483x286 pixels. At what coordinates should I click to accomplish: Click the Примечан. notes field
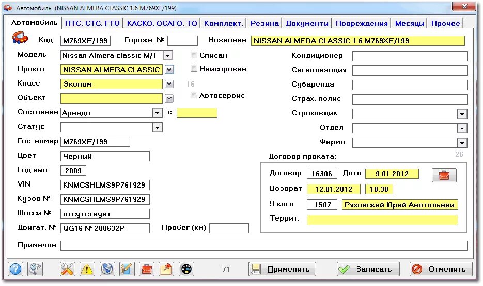click(264, 246)
